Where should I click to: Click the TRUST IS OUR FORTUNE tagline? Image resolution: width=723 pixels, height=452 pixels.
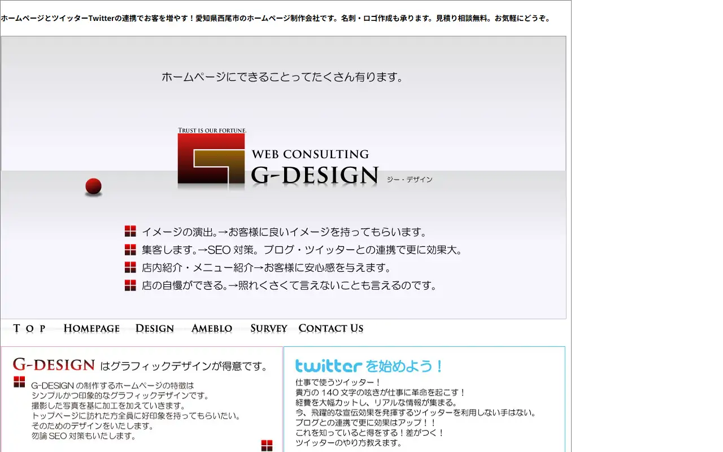(212, 131)
